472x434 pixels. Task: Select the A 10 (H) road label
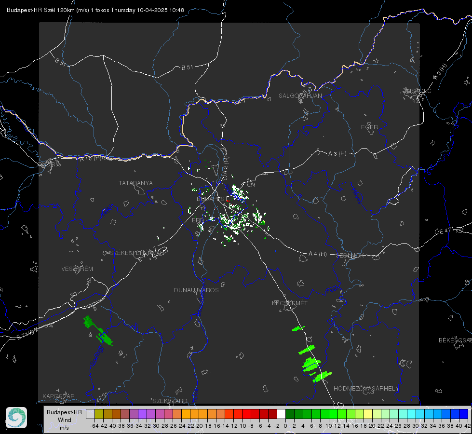[92, 158]
